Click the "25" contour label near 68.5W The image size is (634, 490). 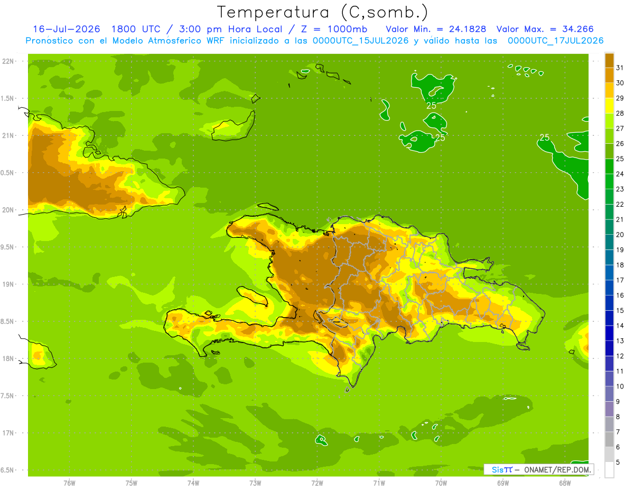click(545, 137)
